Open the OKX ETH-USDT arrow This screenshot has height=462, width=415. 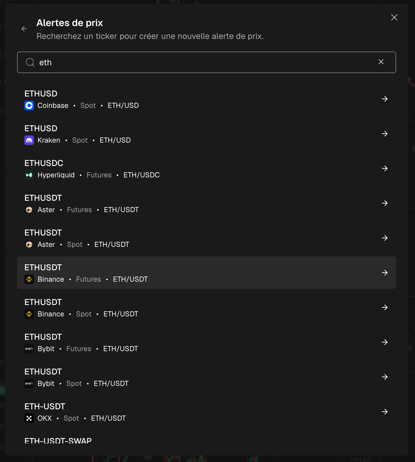[x=385, y=412]
